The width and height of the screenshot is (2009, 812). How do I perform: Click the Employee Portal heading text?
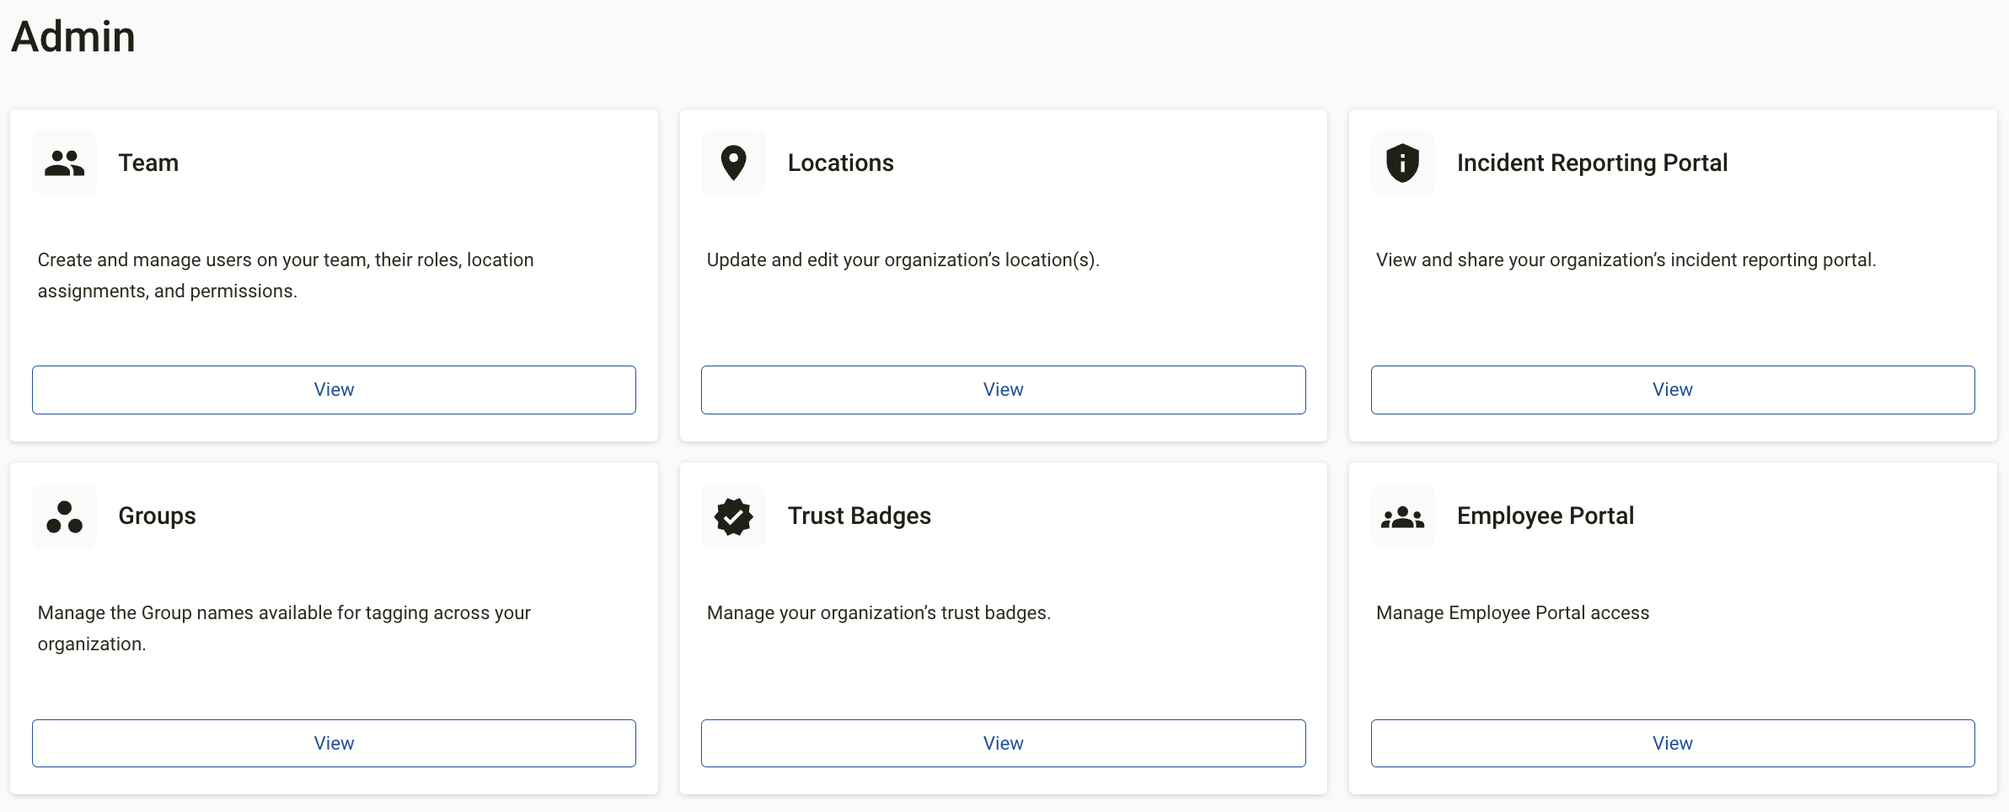coord(1545,516)
